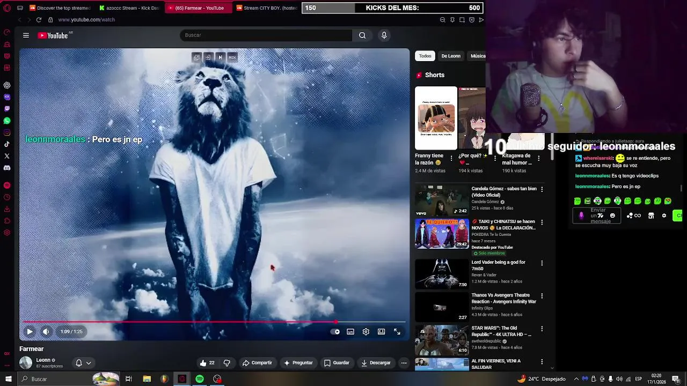Viewport: 687px width, 386px height.
Task: Select the Música filter chip
Action: point(477,56)
